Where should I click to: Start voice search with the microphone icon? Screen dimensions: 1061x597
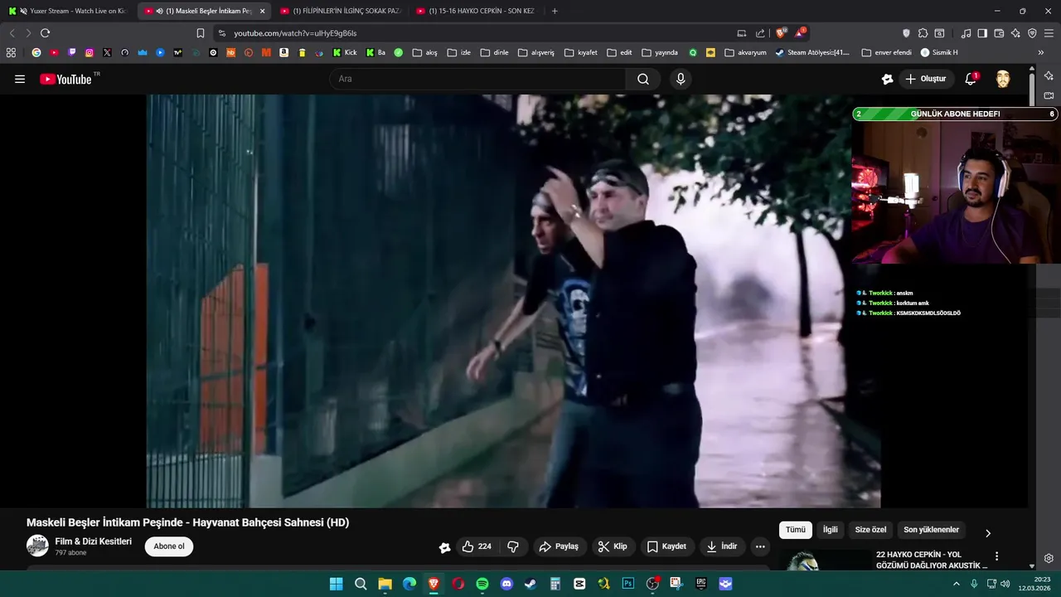point(681,79)
